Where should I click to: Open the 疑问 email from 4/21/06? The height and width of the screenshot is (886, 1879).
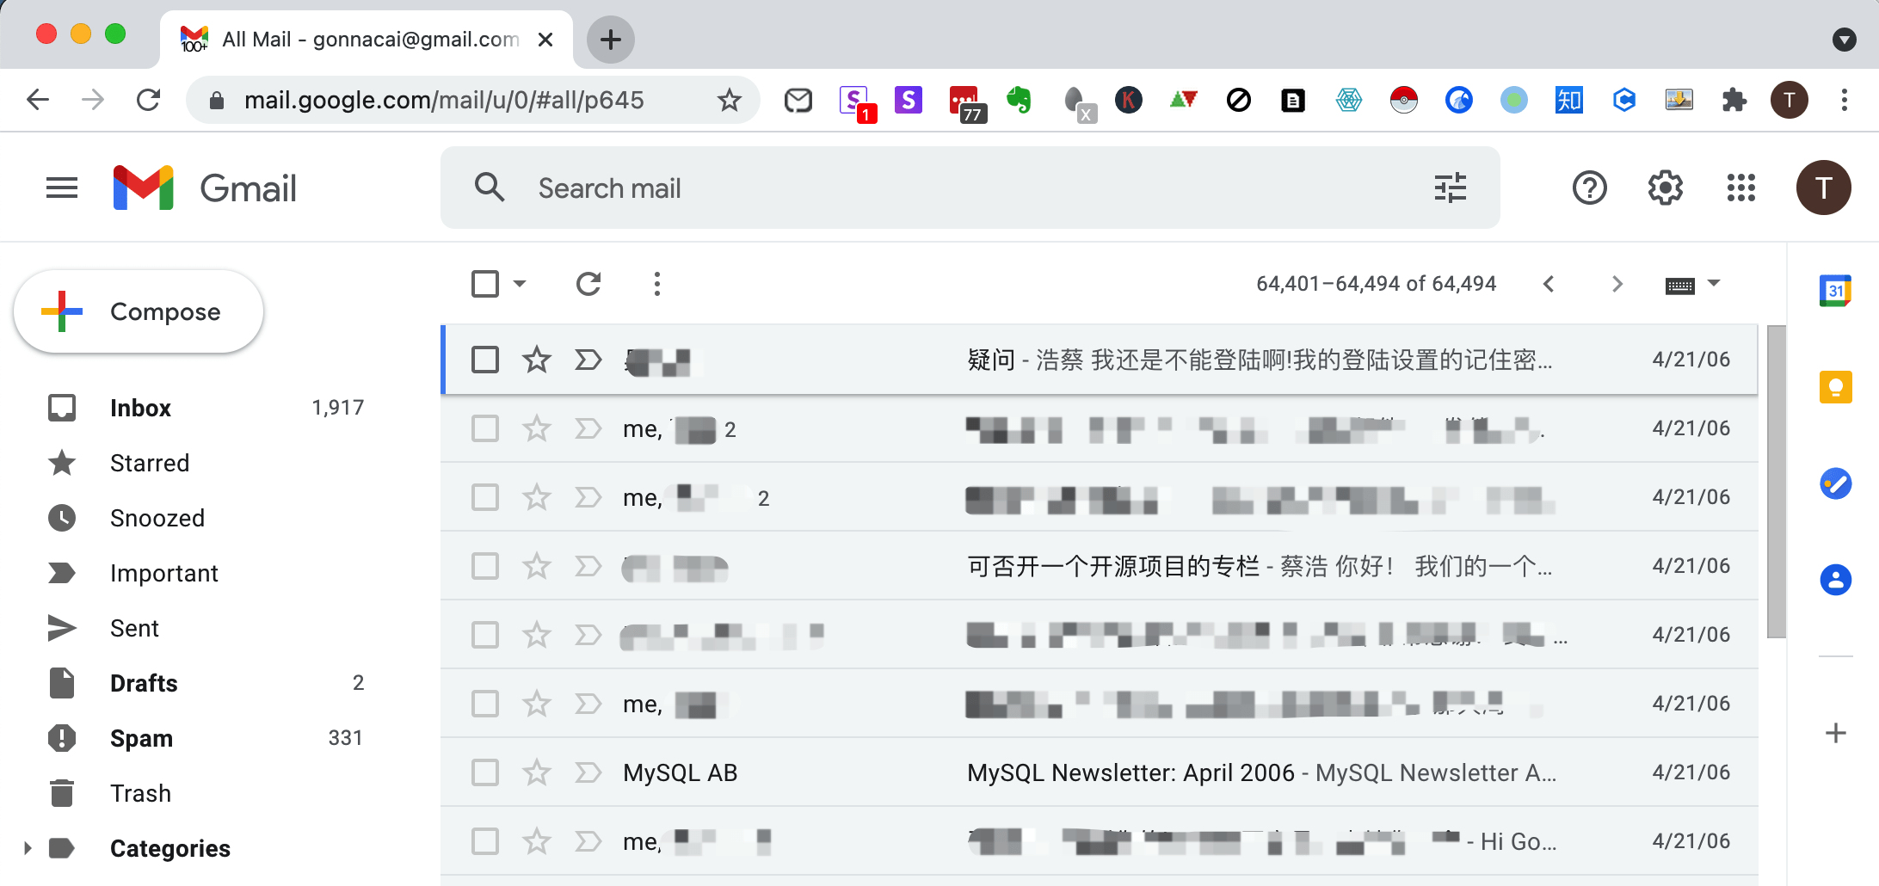pos(1099,360)
